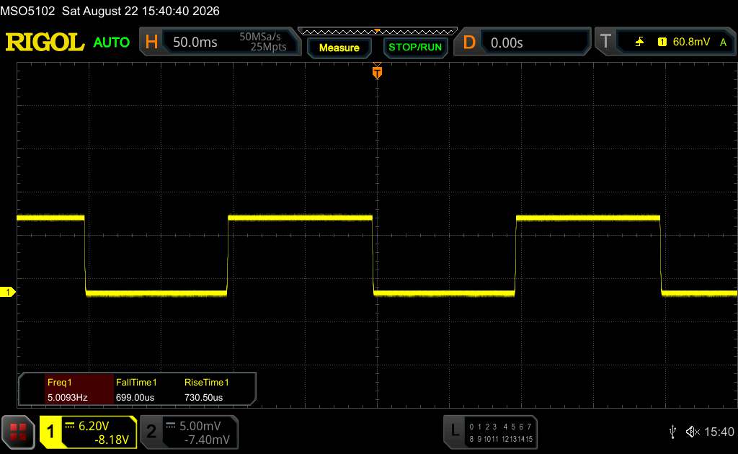Open channel 1 6.20V vertical scale
Screen dimensions: 738x454
[94, 426]
